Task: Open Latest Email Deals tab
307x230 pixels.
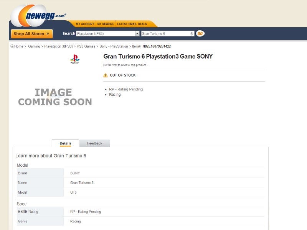Action: pos(132,24)
